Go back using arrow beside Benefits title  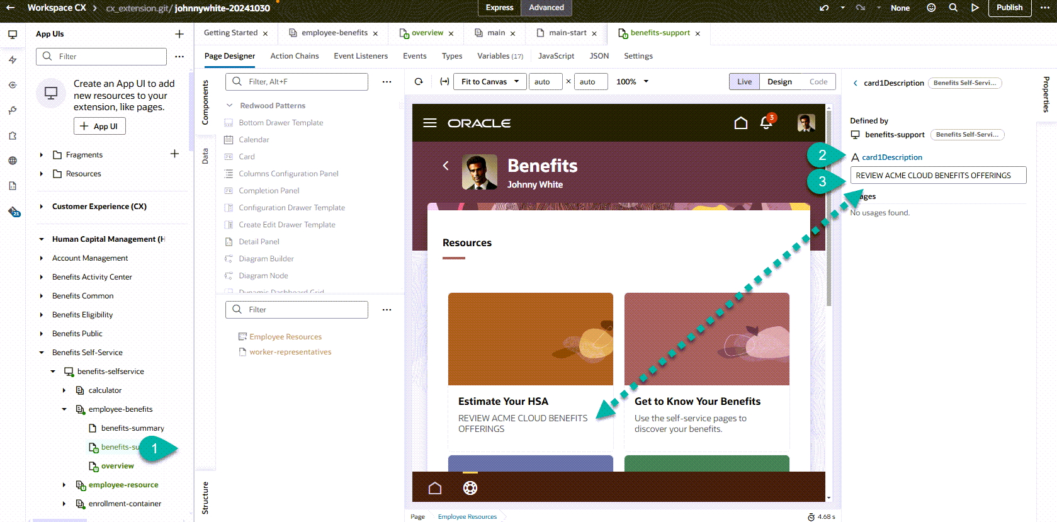point(446,166)
